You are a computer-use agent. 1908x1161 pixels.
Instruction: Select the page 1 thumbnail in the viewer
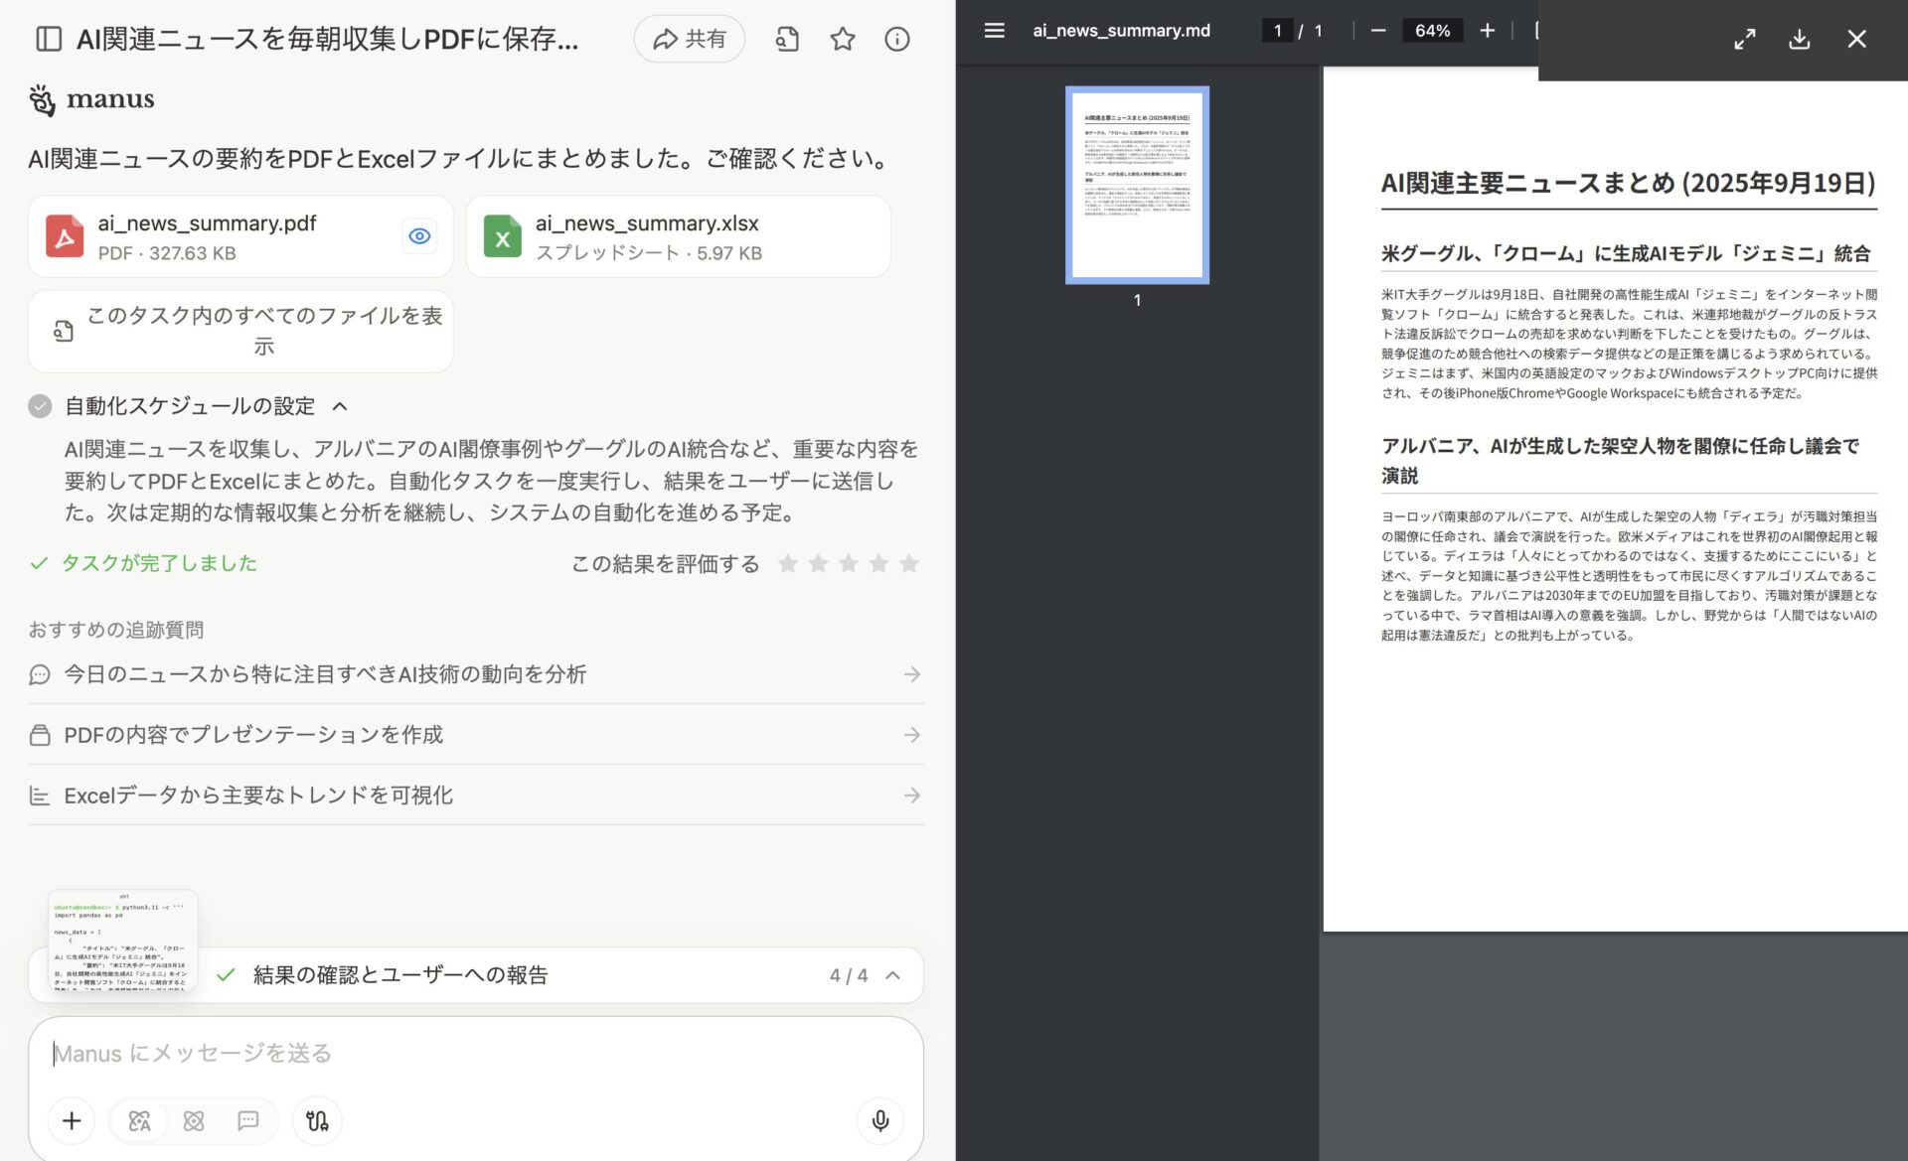[1137, 185]
